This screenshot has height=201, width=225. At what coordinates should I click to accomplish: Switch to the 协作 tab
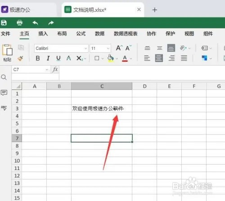[152, 34]
